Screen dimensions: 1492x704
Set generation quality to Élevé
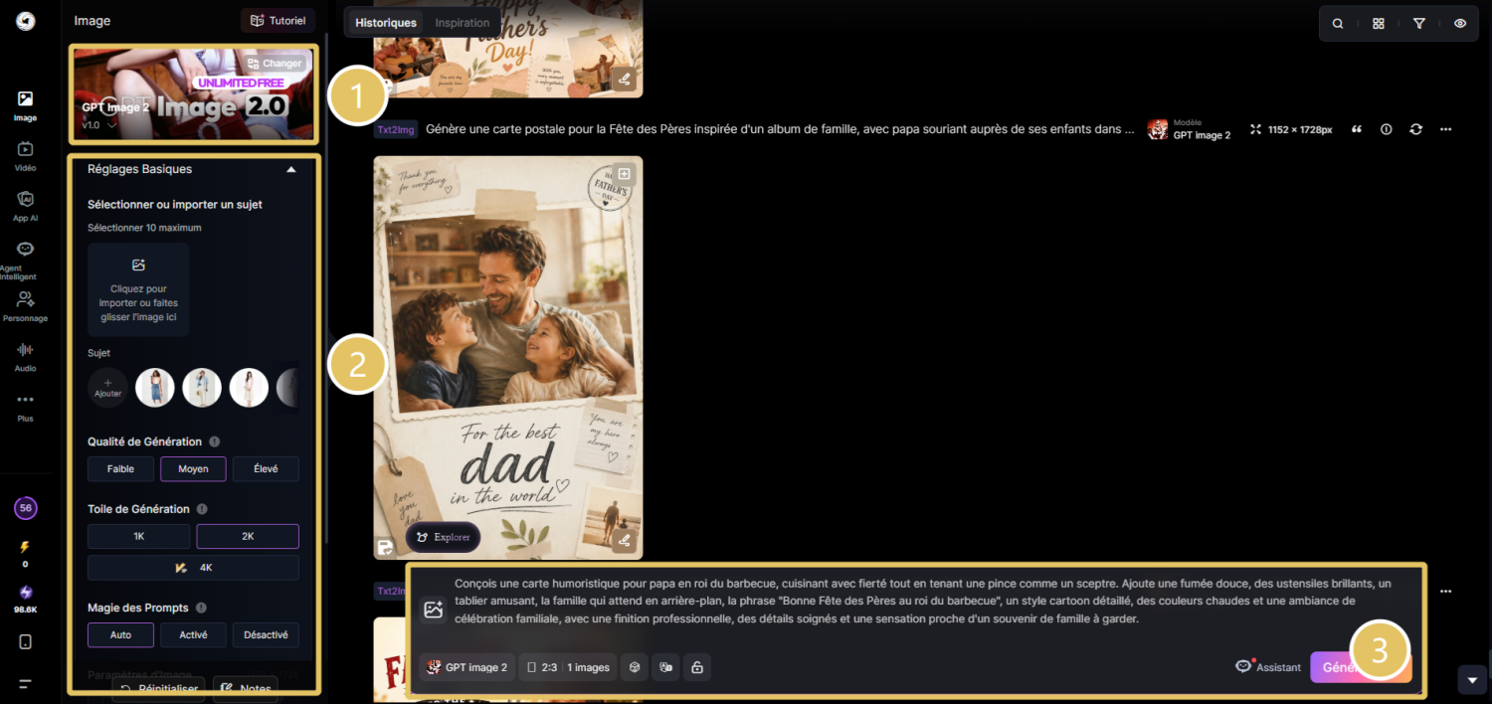[266, 469]
